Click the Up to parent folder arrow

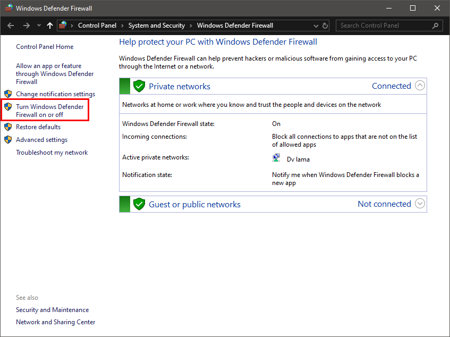point(50,26)
